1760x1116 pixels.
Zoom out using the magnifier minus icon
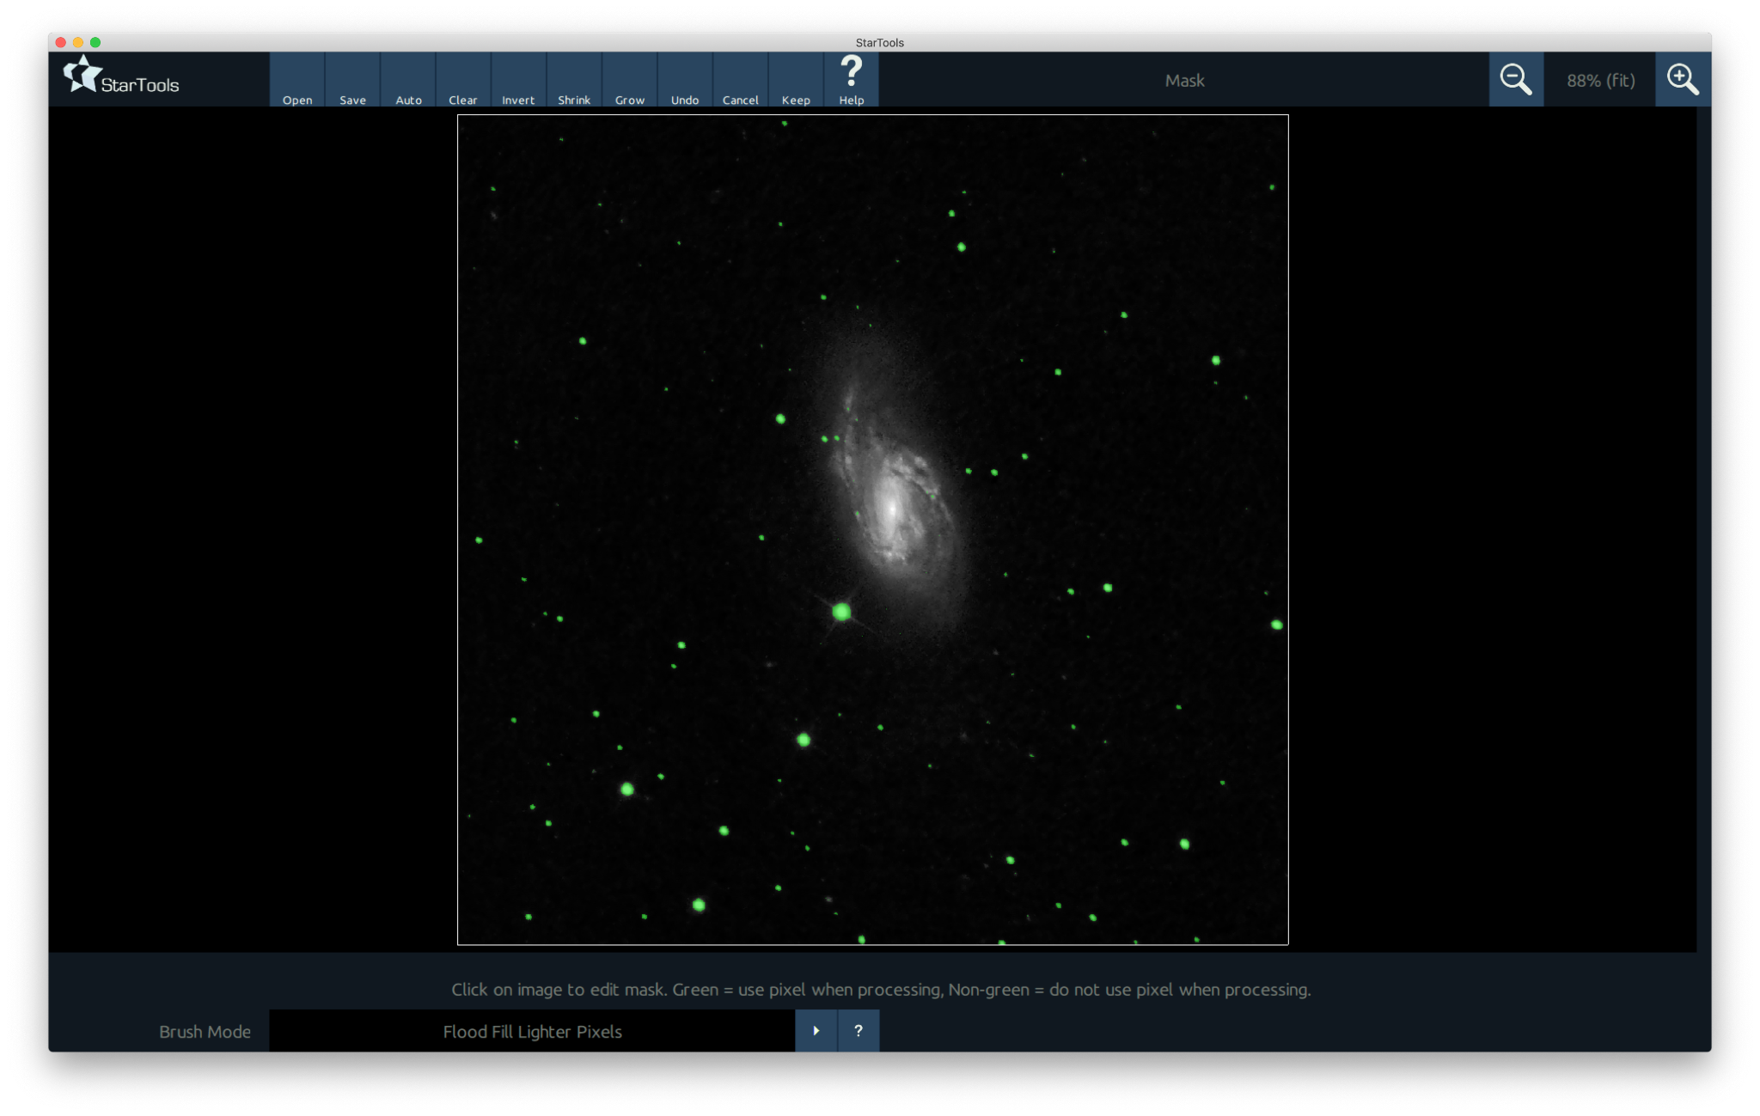click(x=1516, y=80)
